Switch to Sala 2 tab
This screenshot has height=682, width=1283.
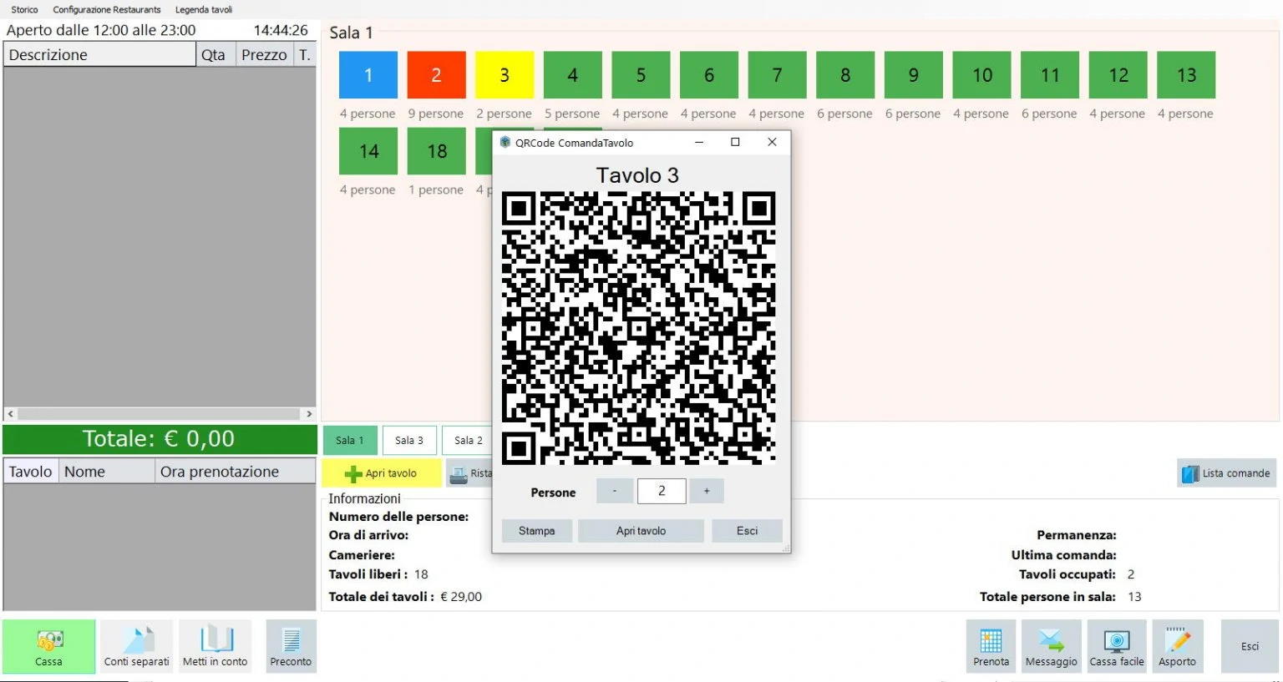[468, 440]
